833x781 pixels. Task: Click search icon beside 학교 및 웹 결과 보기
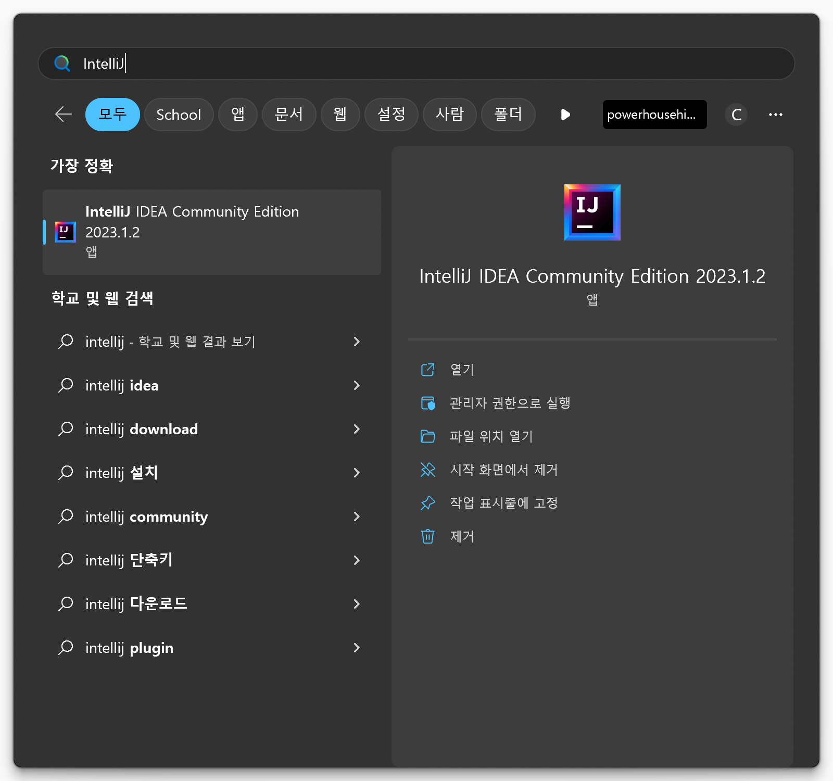[x=66, y=342]
